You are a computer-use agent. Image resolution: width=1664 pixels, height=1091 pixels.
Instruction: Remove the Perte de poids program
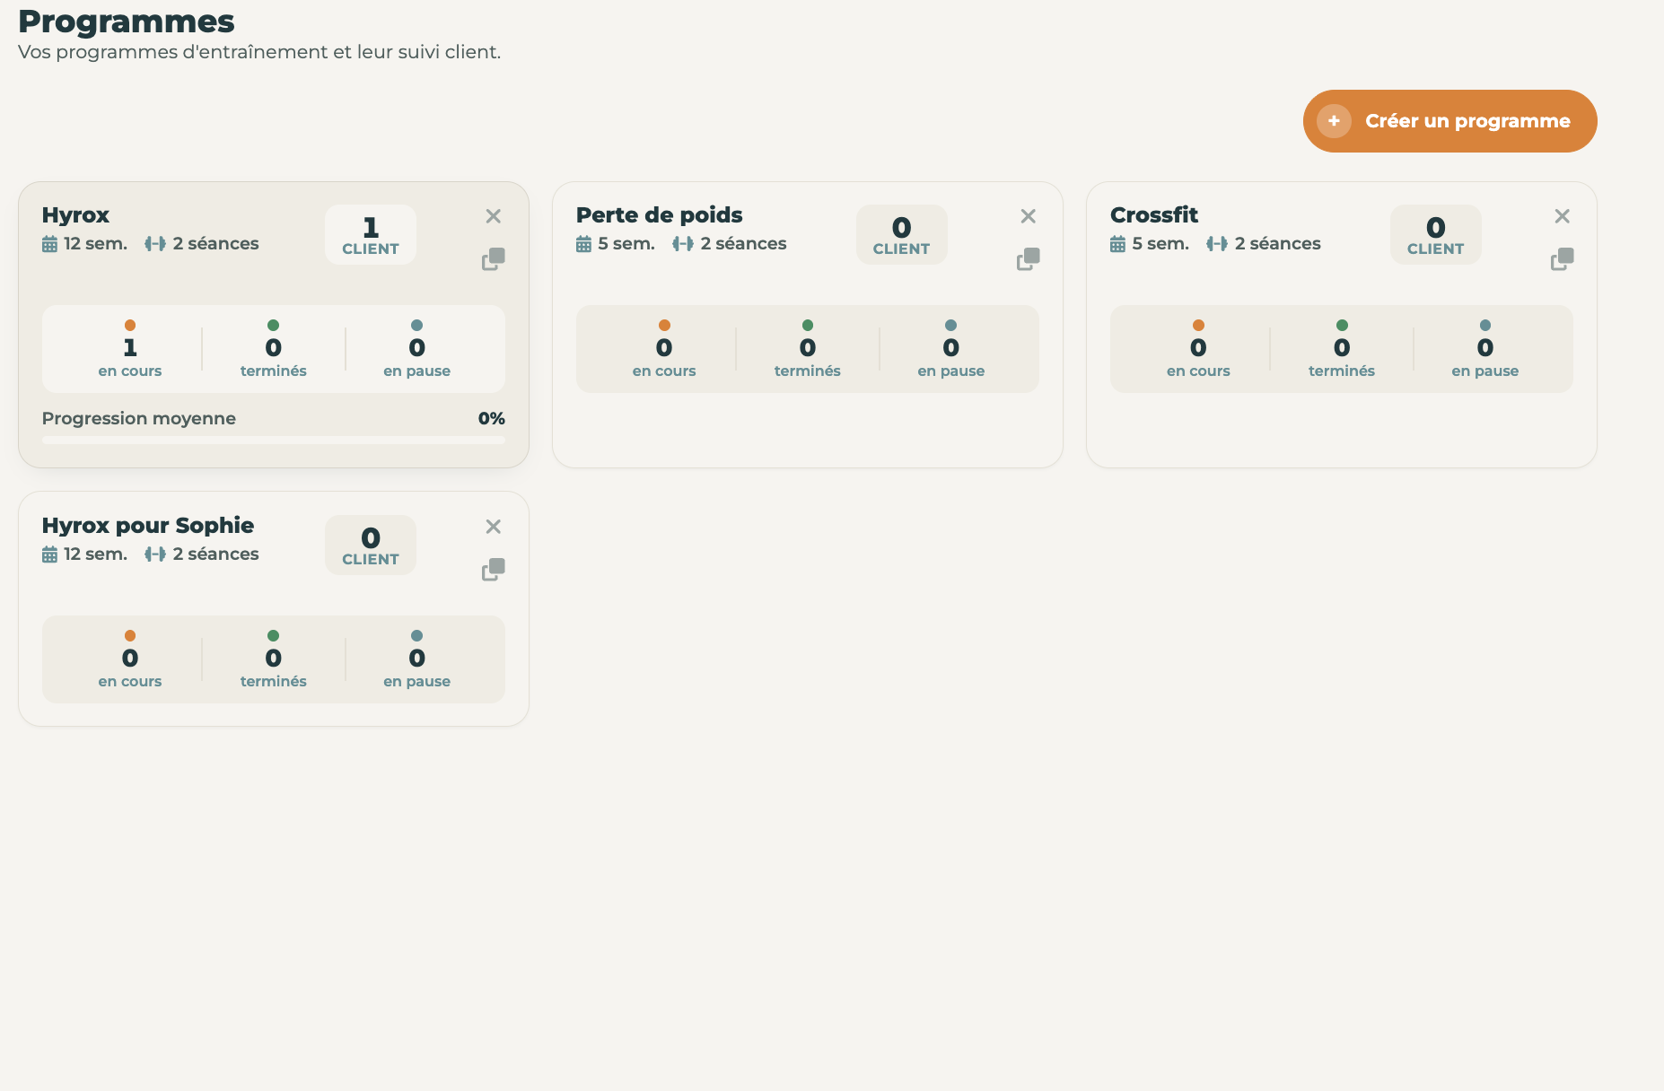click(x=1028, y=216)
